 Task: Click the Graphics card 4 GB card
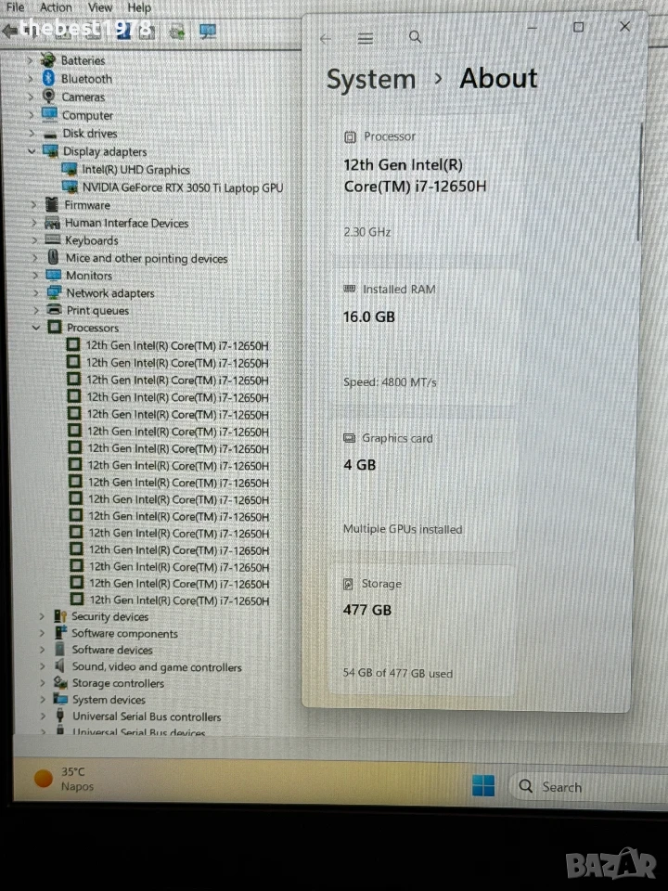tap(425, 484)
